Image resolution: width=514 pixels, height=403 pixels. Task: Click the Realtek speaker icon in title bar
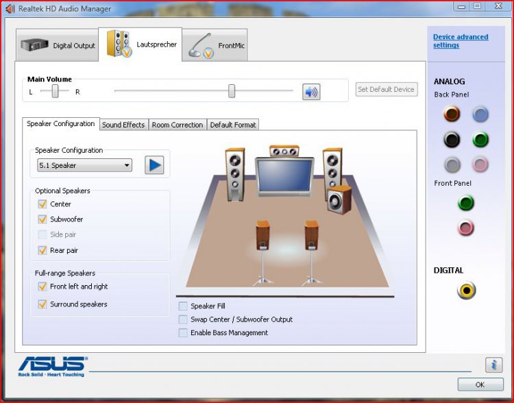pyautogui.click(x=10, y=9)
